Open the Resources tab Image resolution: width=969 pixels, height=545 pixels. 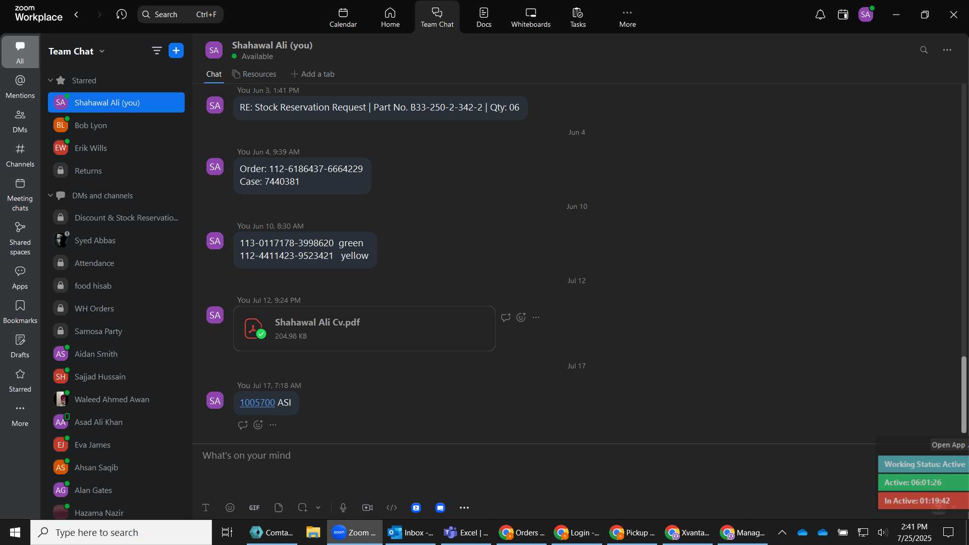[254, 74]
